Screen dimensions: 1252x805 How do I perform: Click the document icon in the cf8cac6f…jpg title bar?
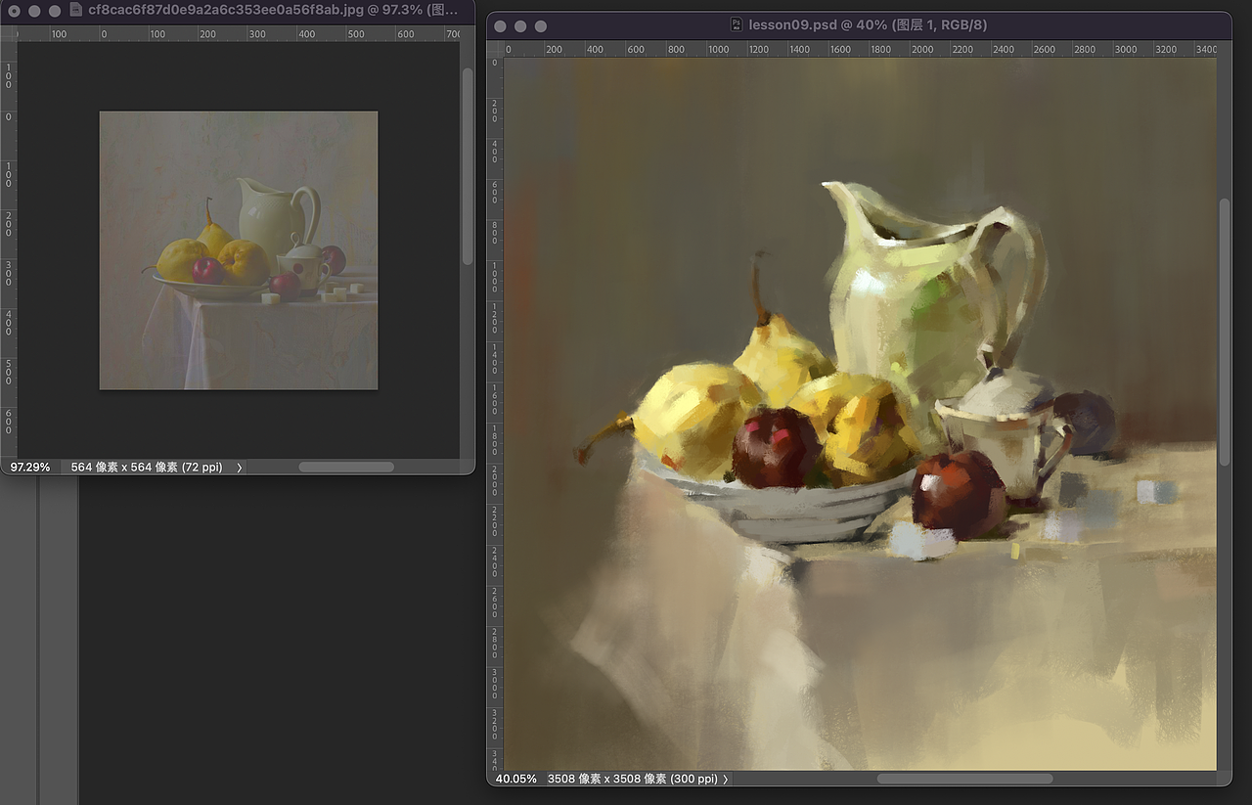click(77, 10)
